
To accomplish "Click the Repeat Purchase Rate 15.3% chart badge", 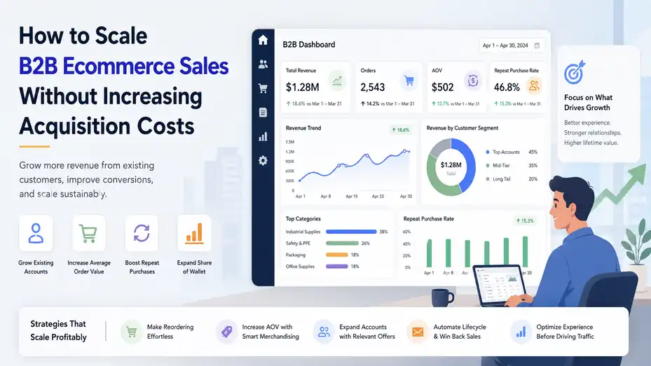I will pyautogui.click(x=525, y=220).
